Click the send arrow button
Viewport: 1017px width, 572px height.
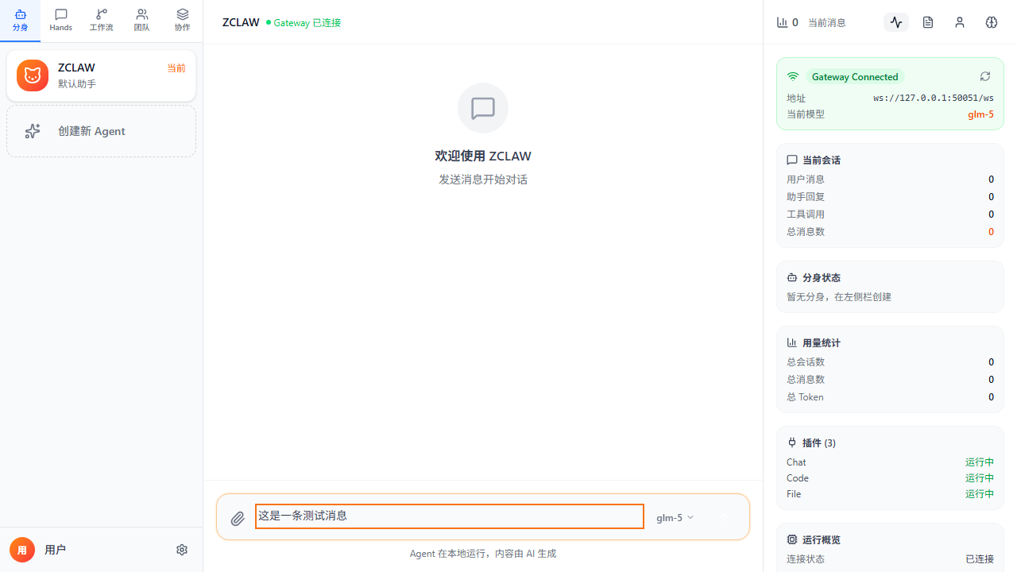(724, 517)
